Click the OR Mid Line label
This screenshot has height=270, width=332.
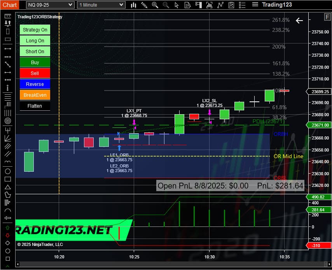288,156
